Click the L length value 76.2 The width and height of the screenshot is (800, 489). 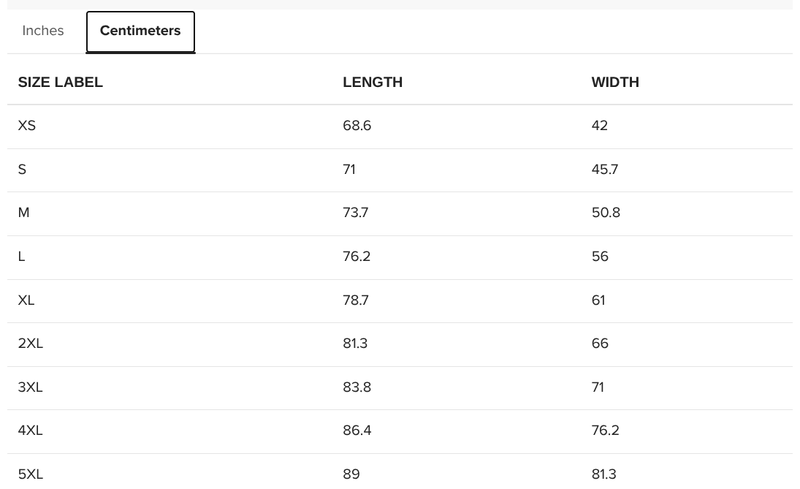click(x=357, y=257)
